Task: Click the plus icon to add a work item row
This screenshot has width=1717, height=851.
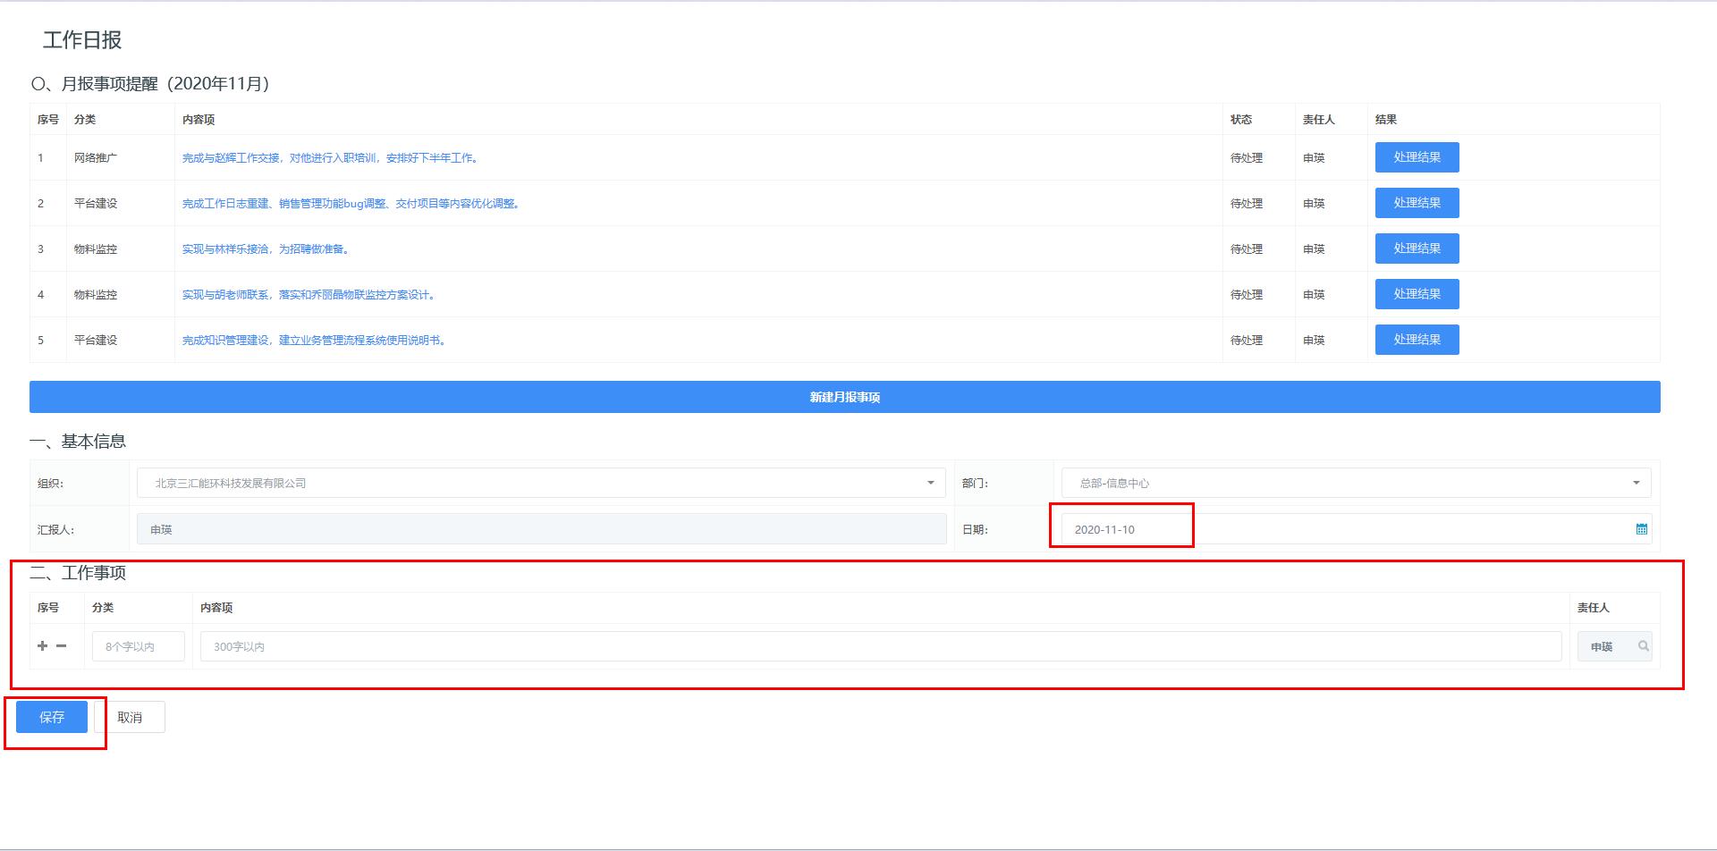Action: click(42, 645)
